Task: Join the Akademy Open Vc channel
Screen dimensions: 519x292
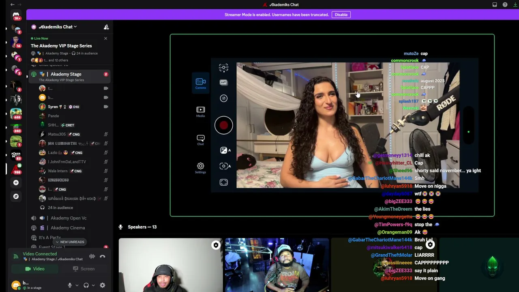Action: 69,218
